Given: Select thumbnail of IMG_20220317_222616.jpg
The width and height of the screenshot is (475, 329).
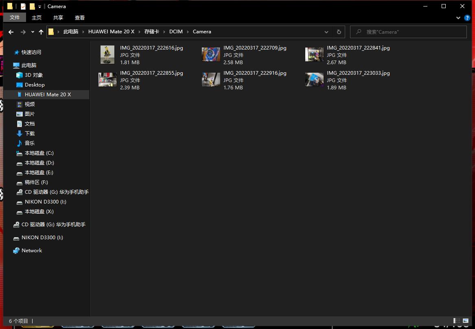Looking at the screenshot, I should [107, 55].
